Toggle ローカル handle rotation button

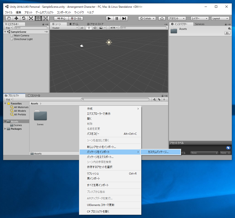coord(76,19)
